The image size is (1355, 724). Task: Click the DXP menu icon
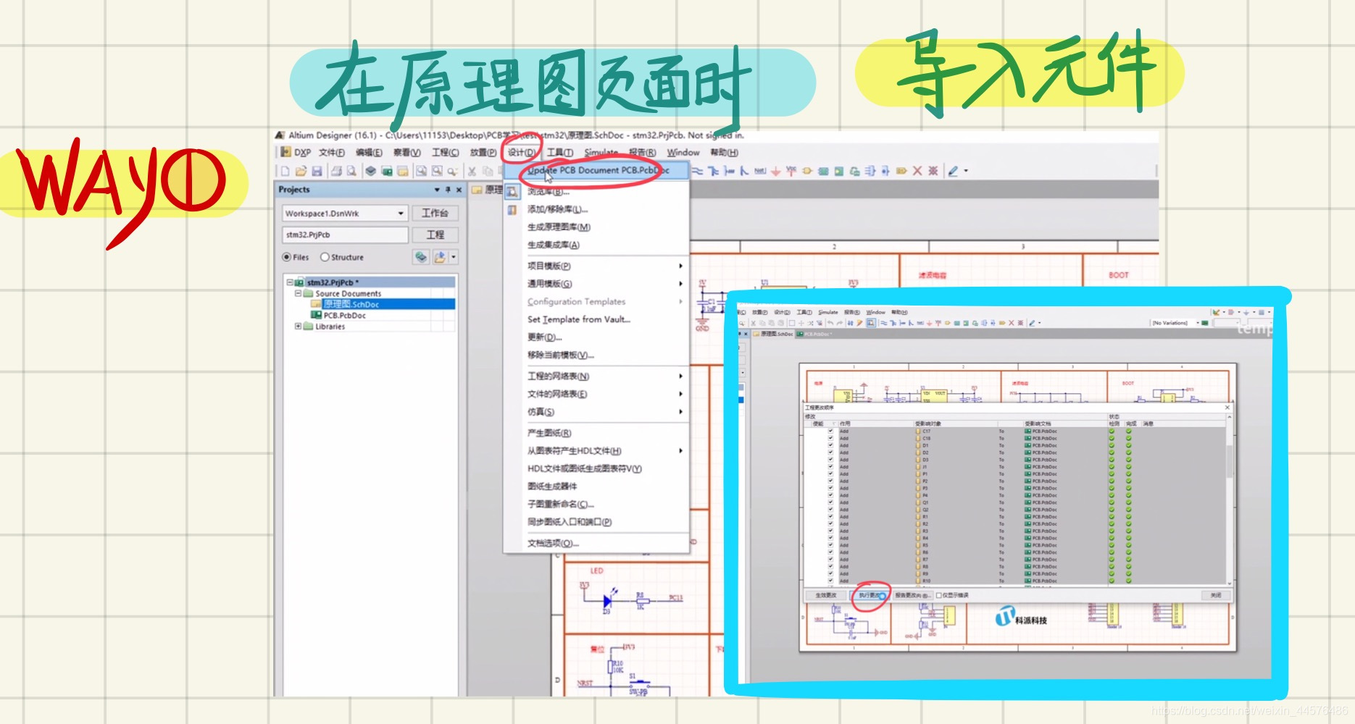pos(286,152)
